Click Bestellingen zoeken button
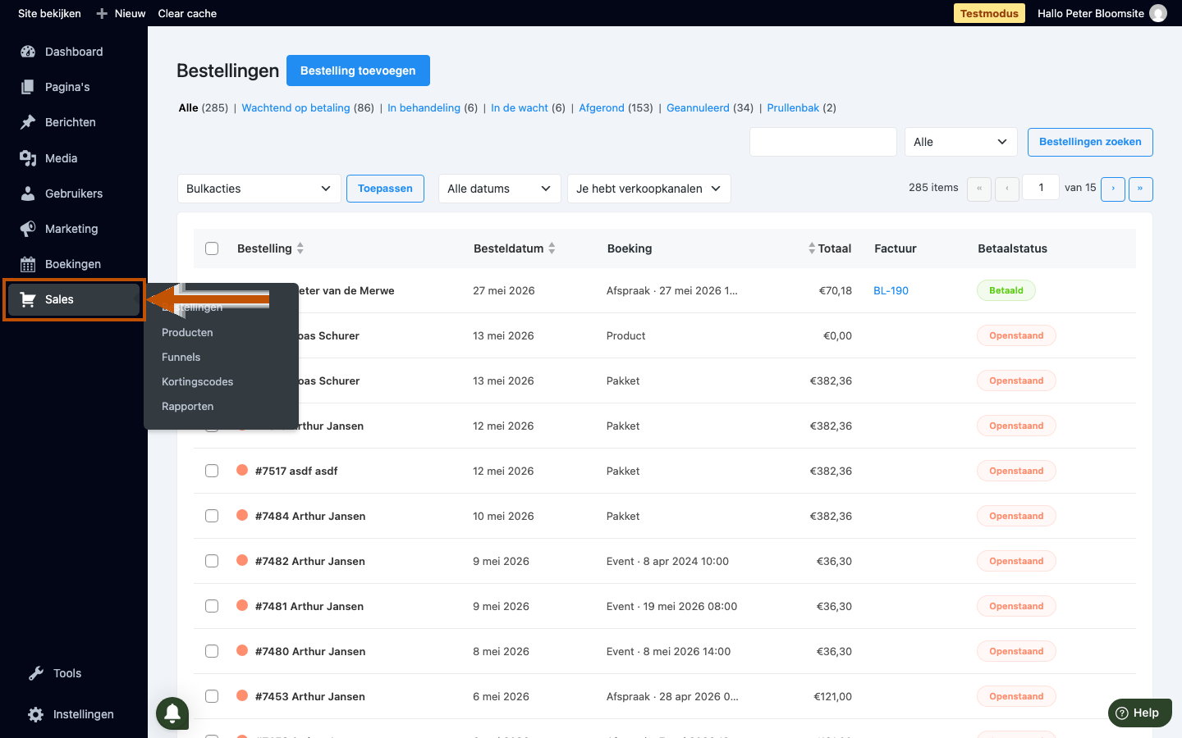Viewport: 1182px width, 738px height. 1090,142
